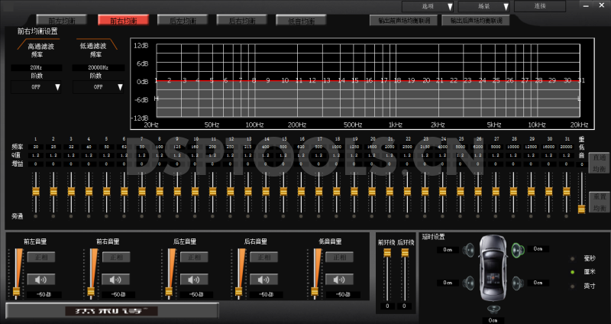Mute the 前左音量 channel speaker icon
The width and height of the screenshot is (611, 324).
click(x=41, y=278)
